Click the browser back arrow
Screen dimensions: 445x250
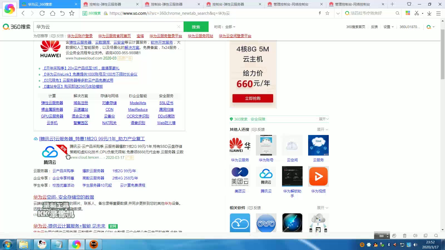click(23, 13)
